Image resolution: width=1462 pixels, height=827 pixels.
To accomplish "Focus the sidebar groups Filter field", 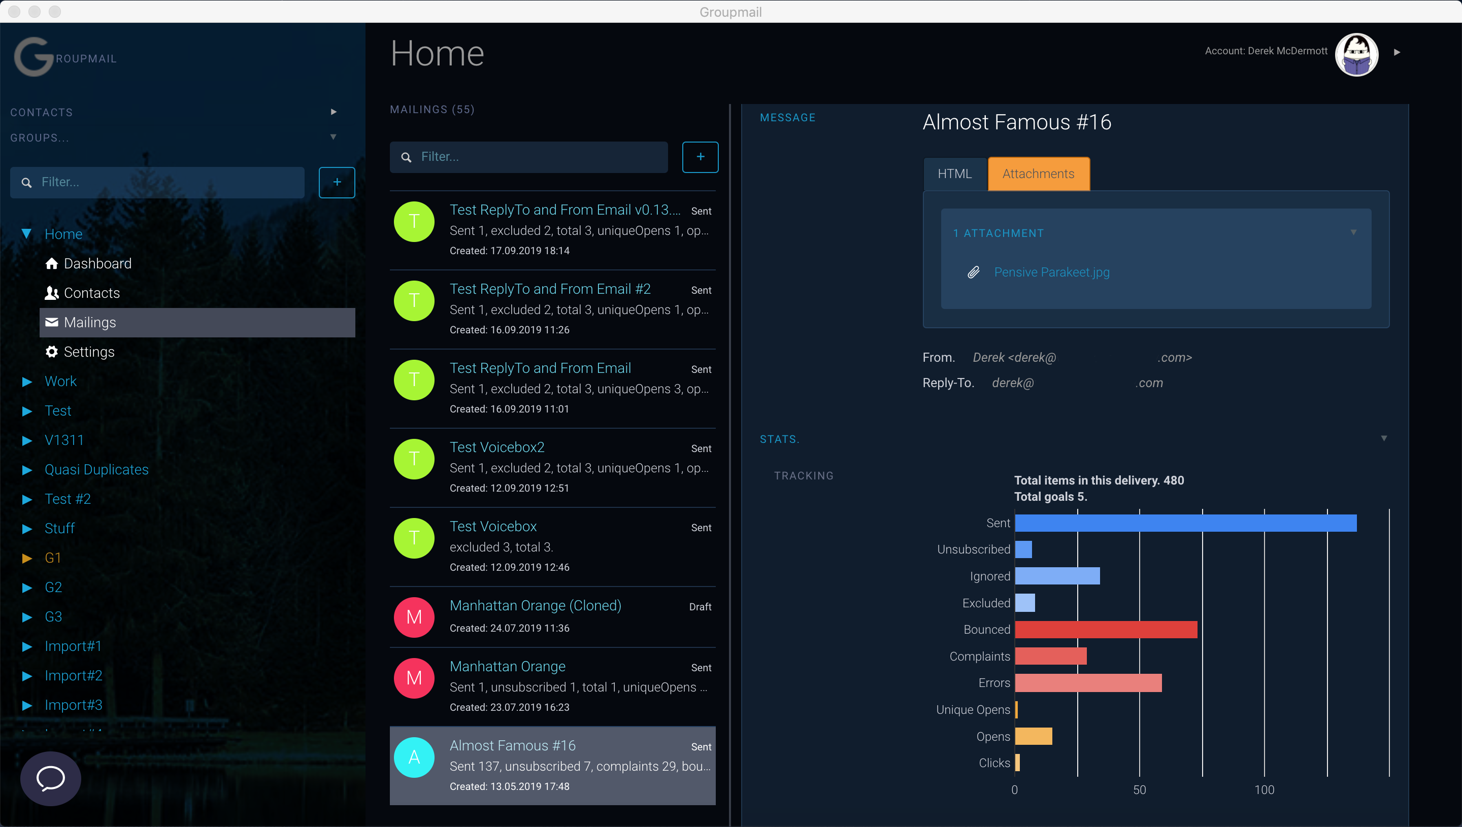I will (157, 182).
